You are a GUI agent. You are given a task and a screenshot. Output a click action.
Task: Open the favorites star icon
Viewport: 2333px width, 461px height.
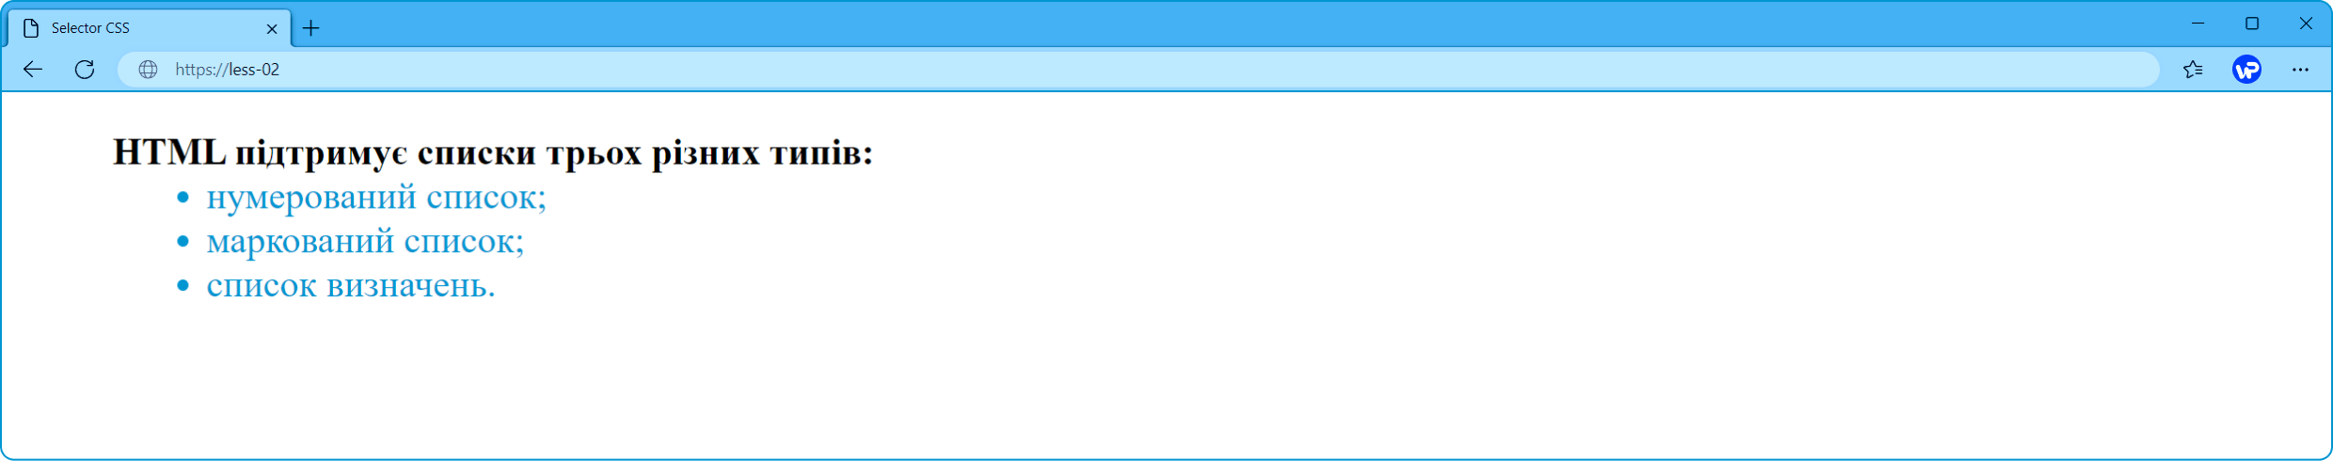(x=2193, y=69)
